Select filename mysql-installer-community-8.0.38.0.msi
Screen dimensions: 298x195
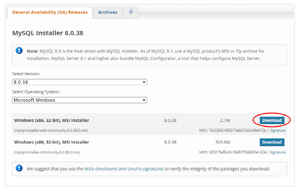click(47, 152)
